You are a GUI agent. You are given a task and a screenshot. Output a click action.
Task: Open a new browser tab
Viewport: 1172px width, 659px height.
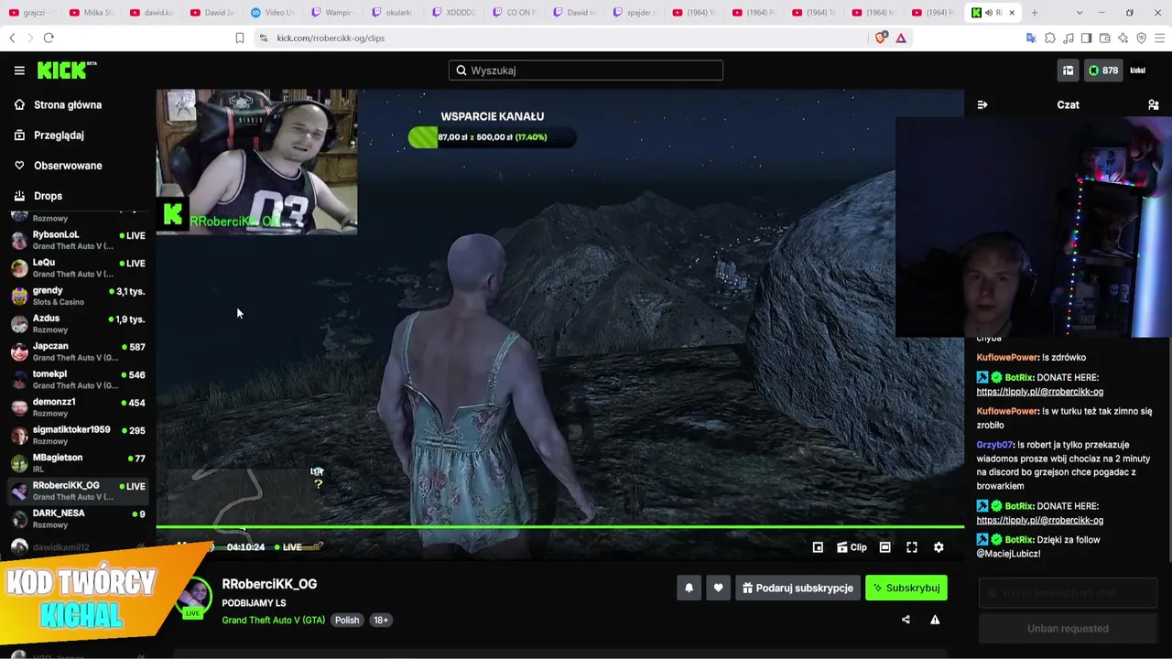(x=1035, y=13)
